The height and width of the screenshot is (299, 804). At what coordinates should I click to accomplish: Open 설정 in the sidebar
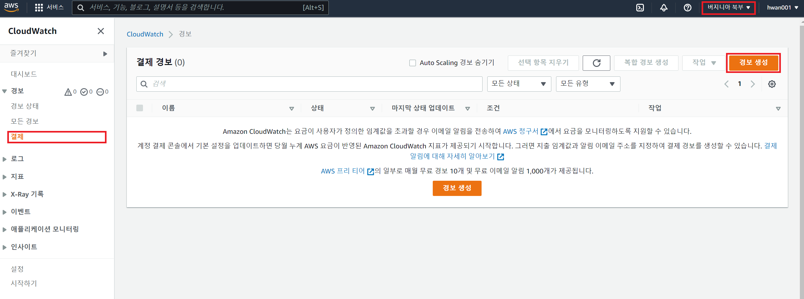click(17, 269)
